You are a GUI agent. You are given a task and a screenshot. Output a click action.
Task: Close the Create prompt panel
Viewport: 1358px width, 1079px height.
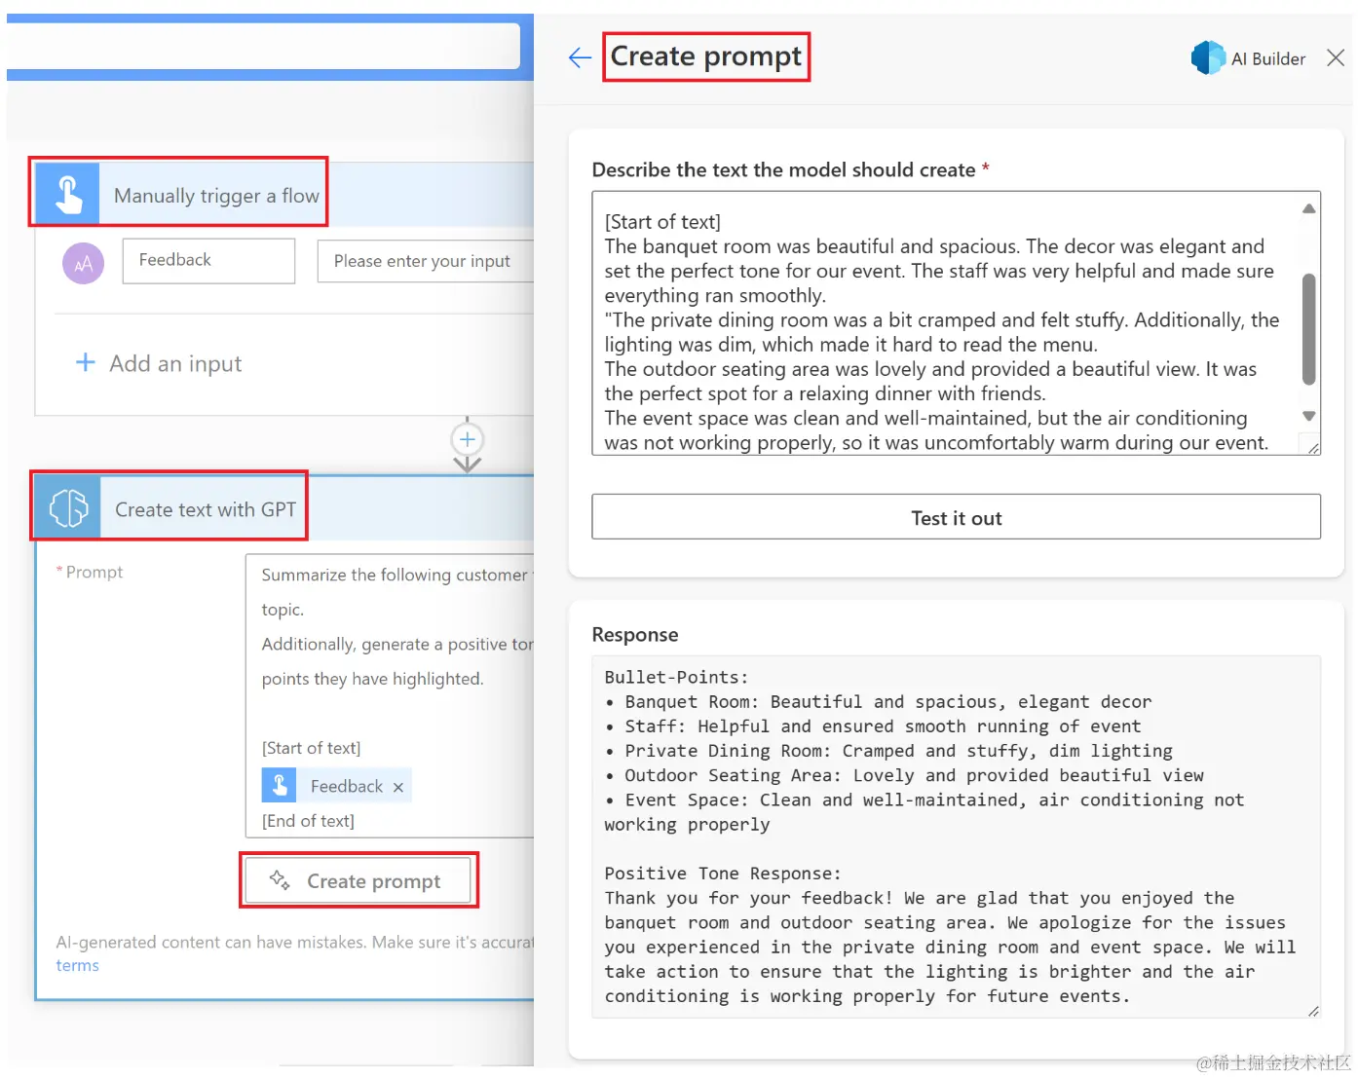tap(1336, 57)
